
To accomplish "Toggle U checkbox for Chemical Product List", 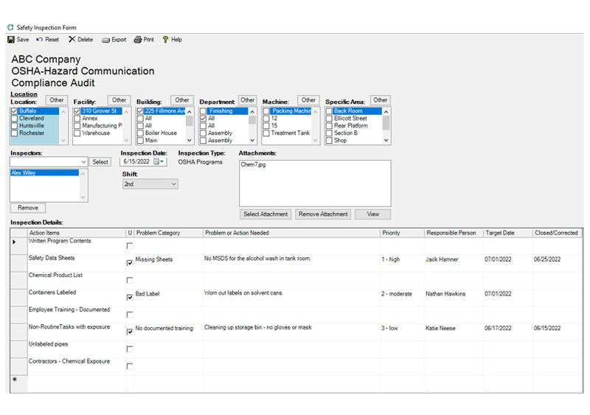I will (130, 280).
